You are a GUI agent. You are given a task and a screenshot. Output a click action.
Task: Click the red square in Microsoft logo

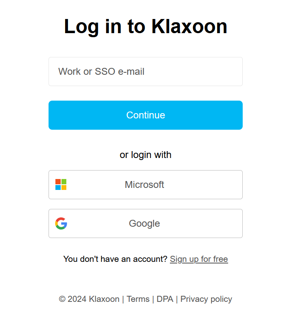pos(58,182)
